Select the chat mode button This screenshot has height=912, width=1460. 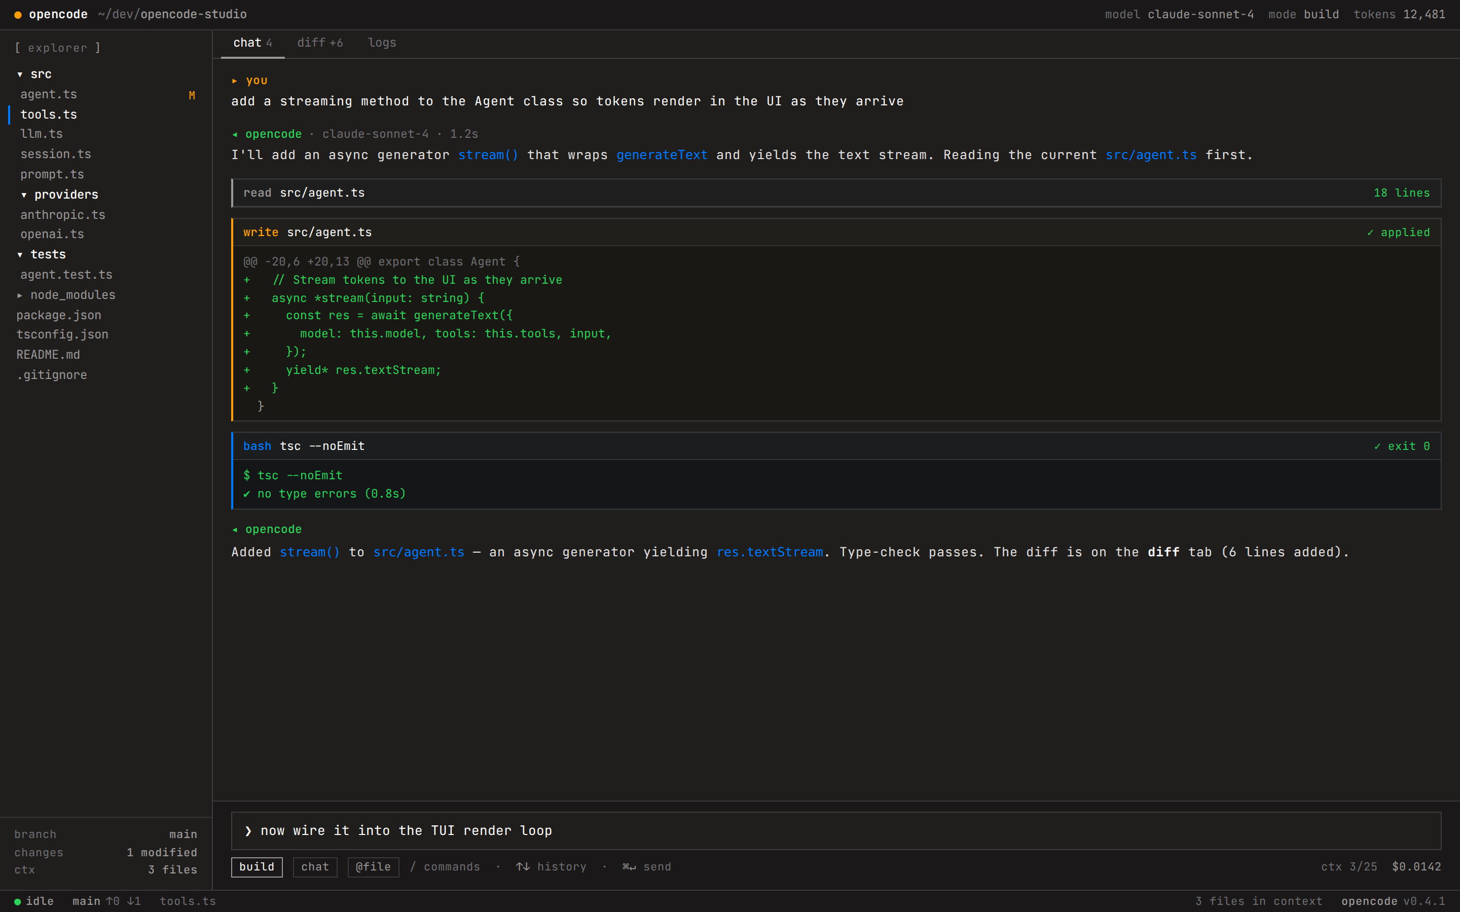(315, 867)
